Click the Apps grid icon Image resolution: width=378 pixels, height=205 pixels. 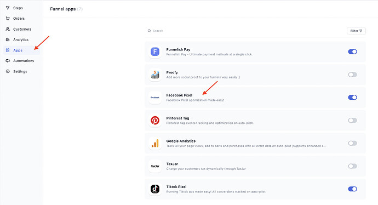[x=8, y=50]
